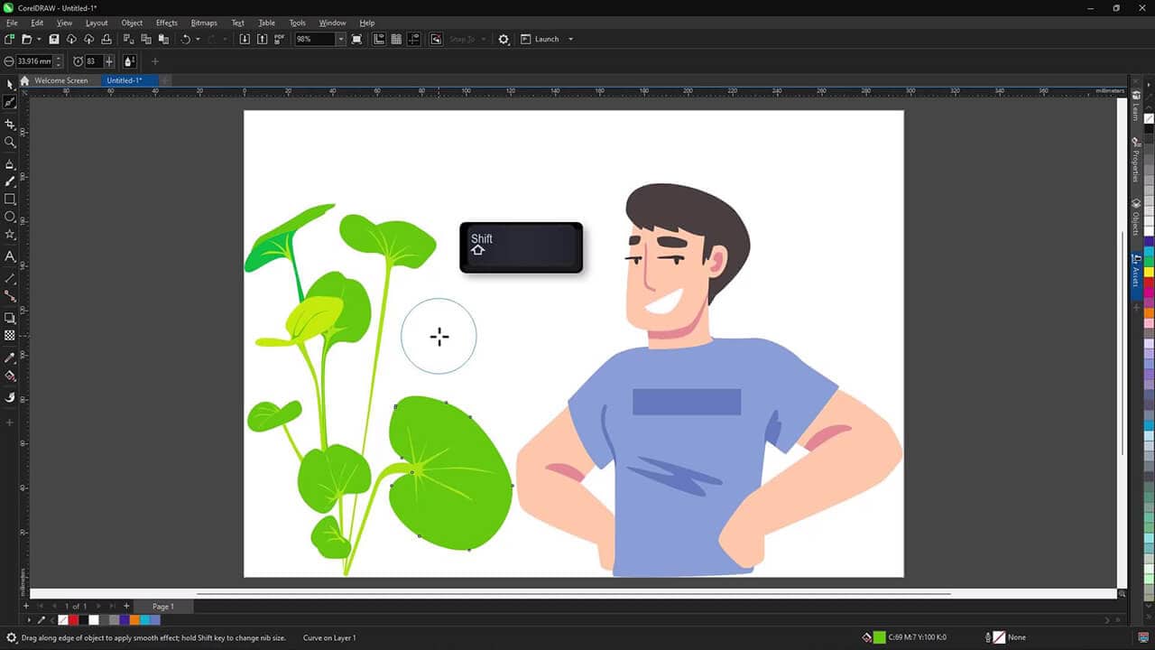Select the Page 1 tab

[x=163, y=607]
